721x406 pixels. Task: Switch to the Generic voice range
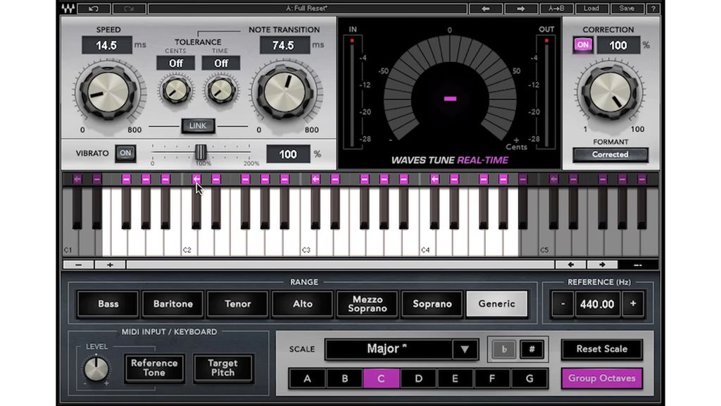(x=496, y=304)
